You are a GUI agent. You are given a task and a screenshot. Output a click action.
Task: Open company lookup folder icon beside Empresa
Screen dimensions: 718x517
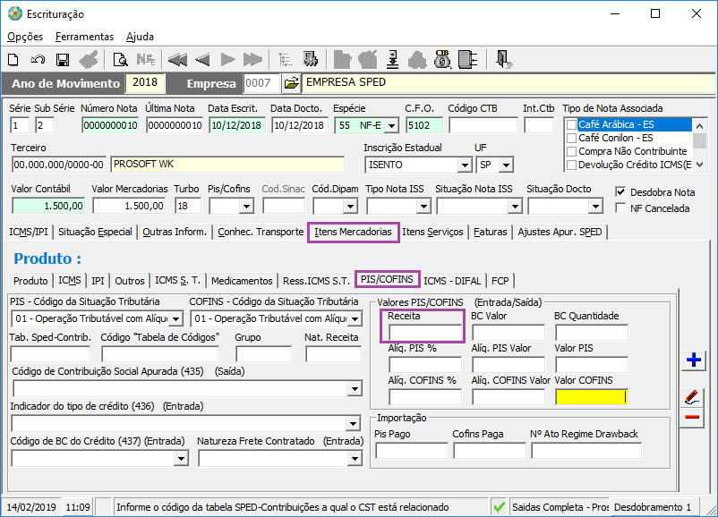[292, 83]
